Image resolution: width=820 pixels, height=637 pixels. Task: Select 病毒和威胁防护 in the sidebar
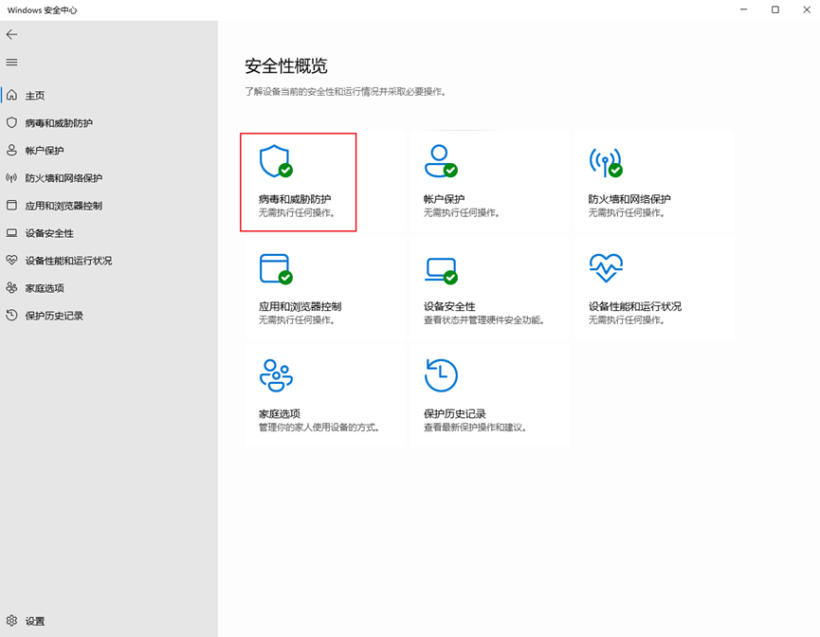coord(59,123)
